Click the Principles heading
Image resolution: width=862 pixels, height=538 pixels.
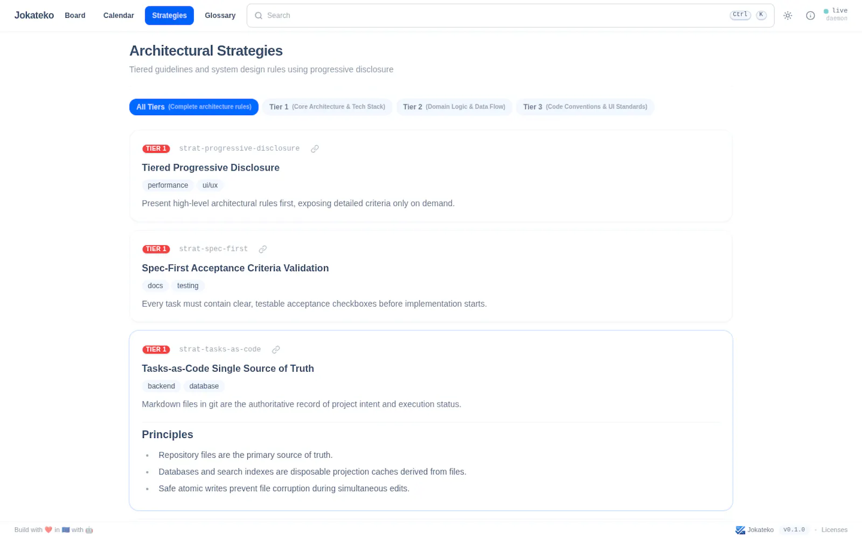click(x=167, y=435)
